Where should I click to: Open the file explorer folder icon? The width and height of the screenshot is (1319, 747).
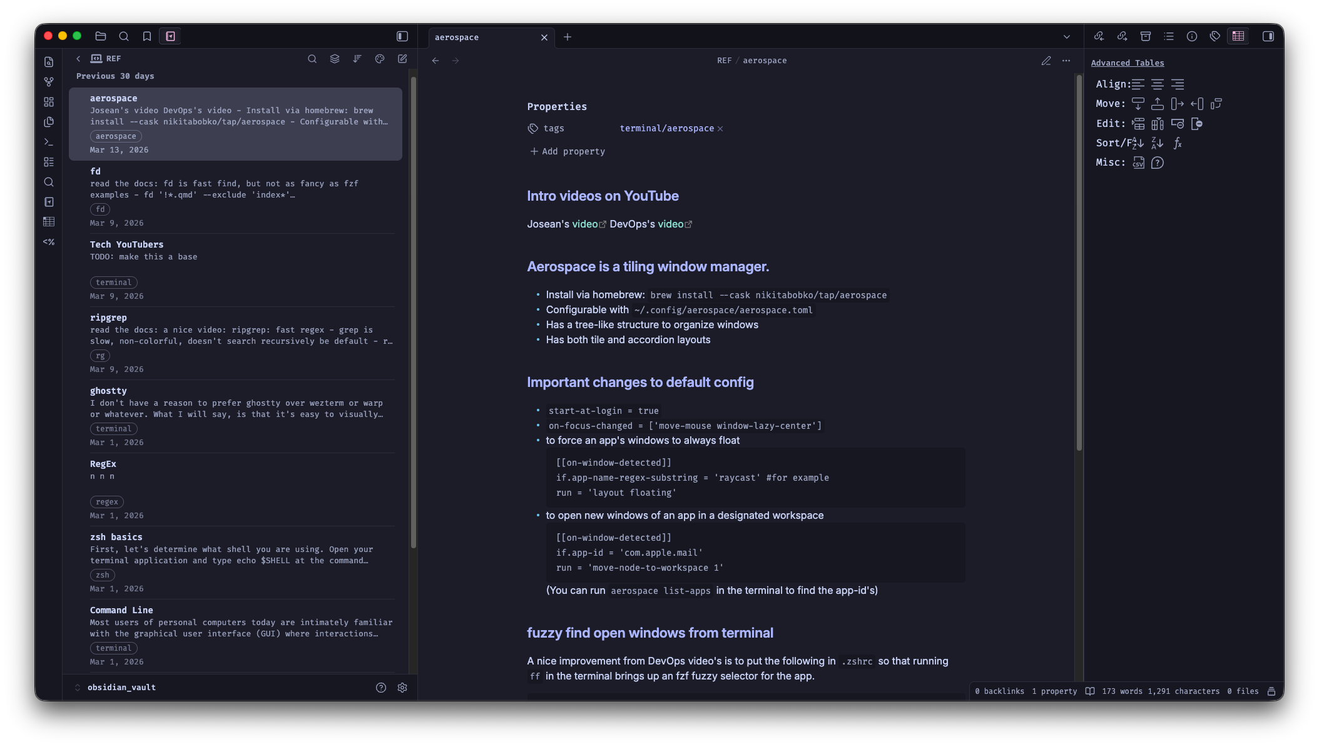pos(100,36)
